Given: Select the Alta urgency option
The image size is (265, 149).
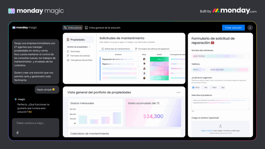Looking at the screenshot, I should click(203, 87).
